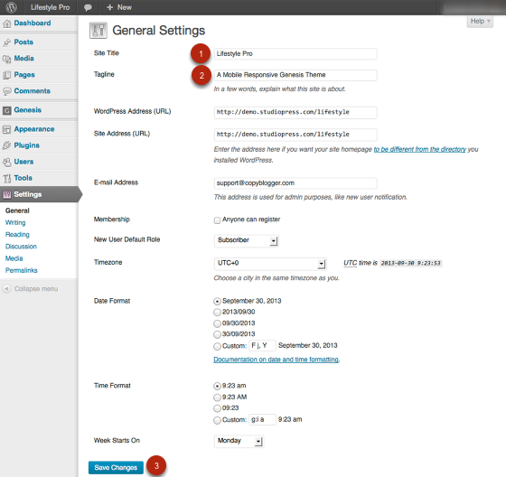Viewport: 506px width, 477px height.
Task: Go to Reading settings submenu
Action: click(17, 235)
